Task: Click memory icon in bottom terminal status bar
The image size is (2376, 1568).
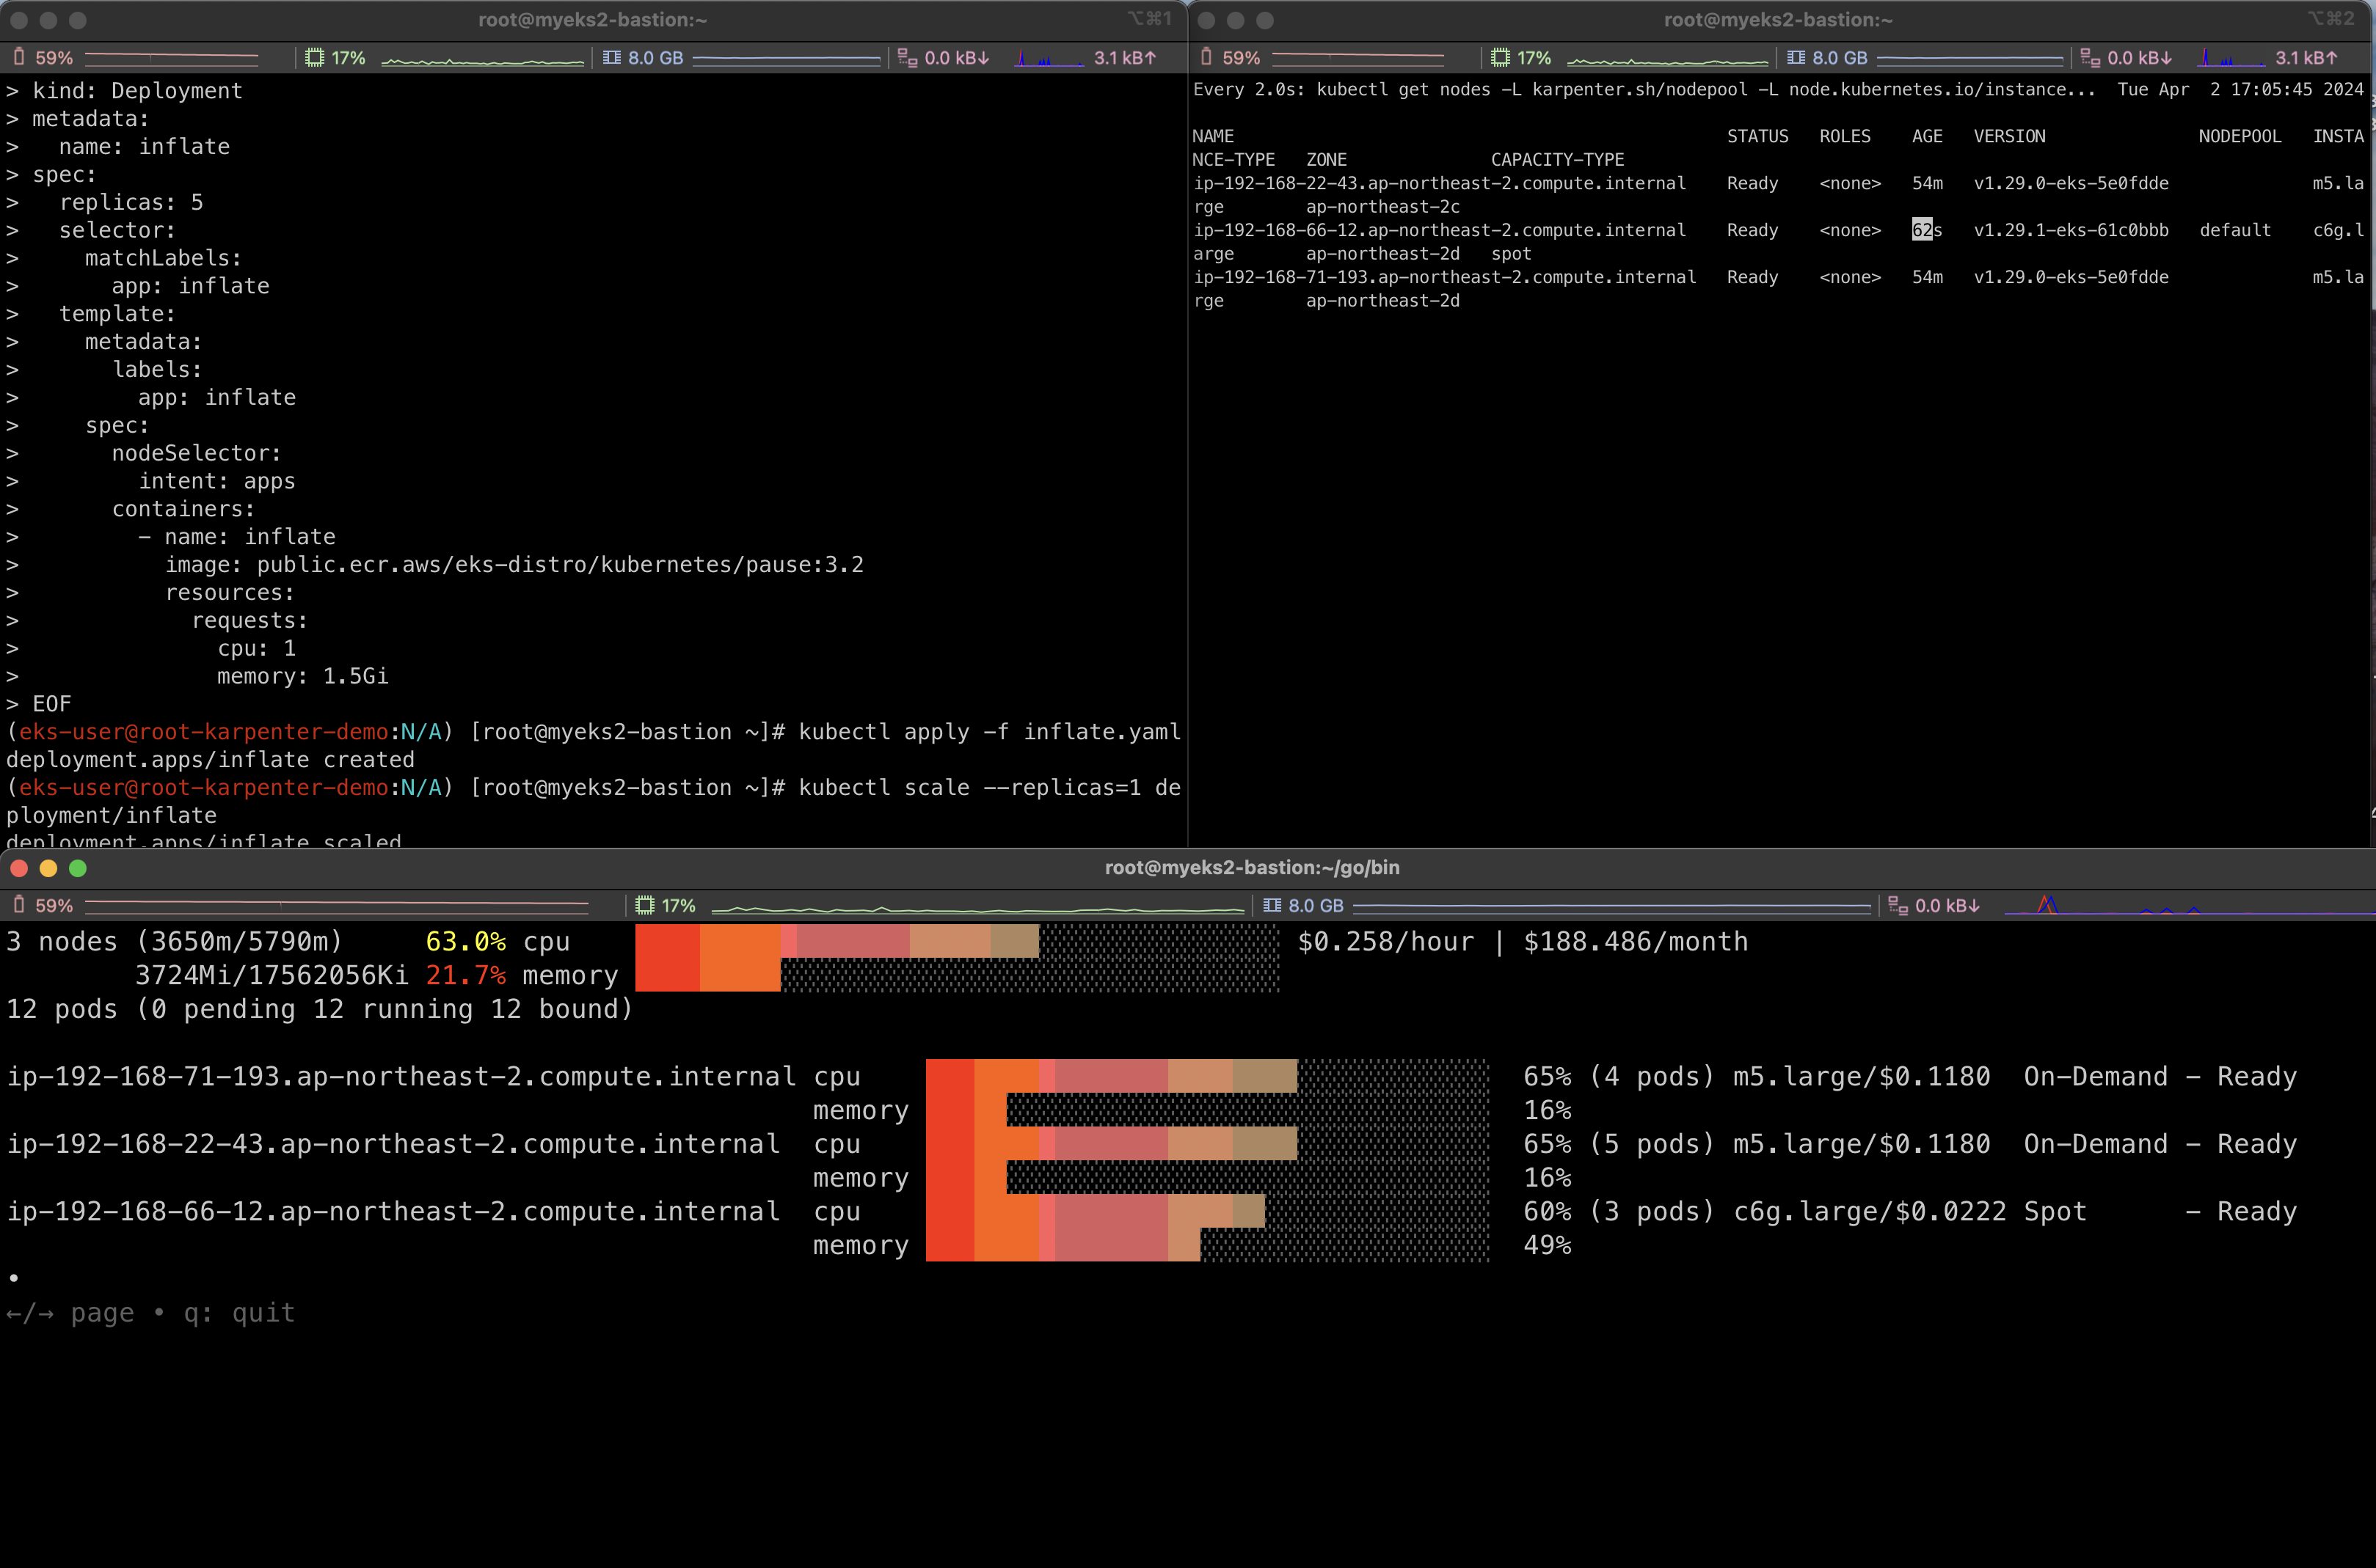Action: coord(1272,906)
